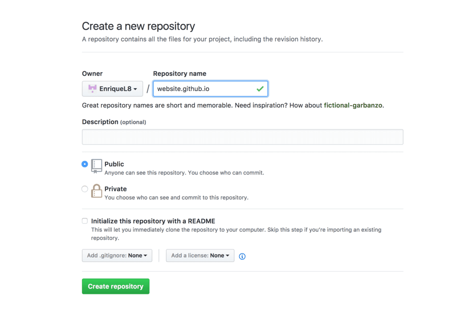The image size is (456, 310).
Task: Click the Private repository lock icon
Action: tap(96, 191)
